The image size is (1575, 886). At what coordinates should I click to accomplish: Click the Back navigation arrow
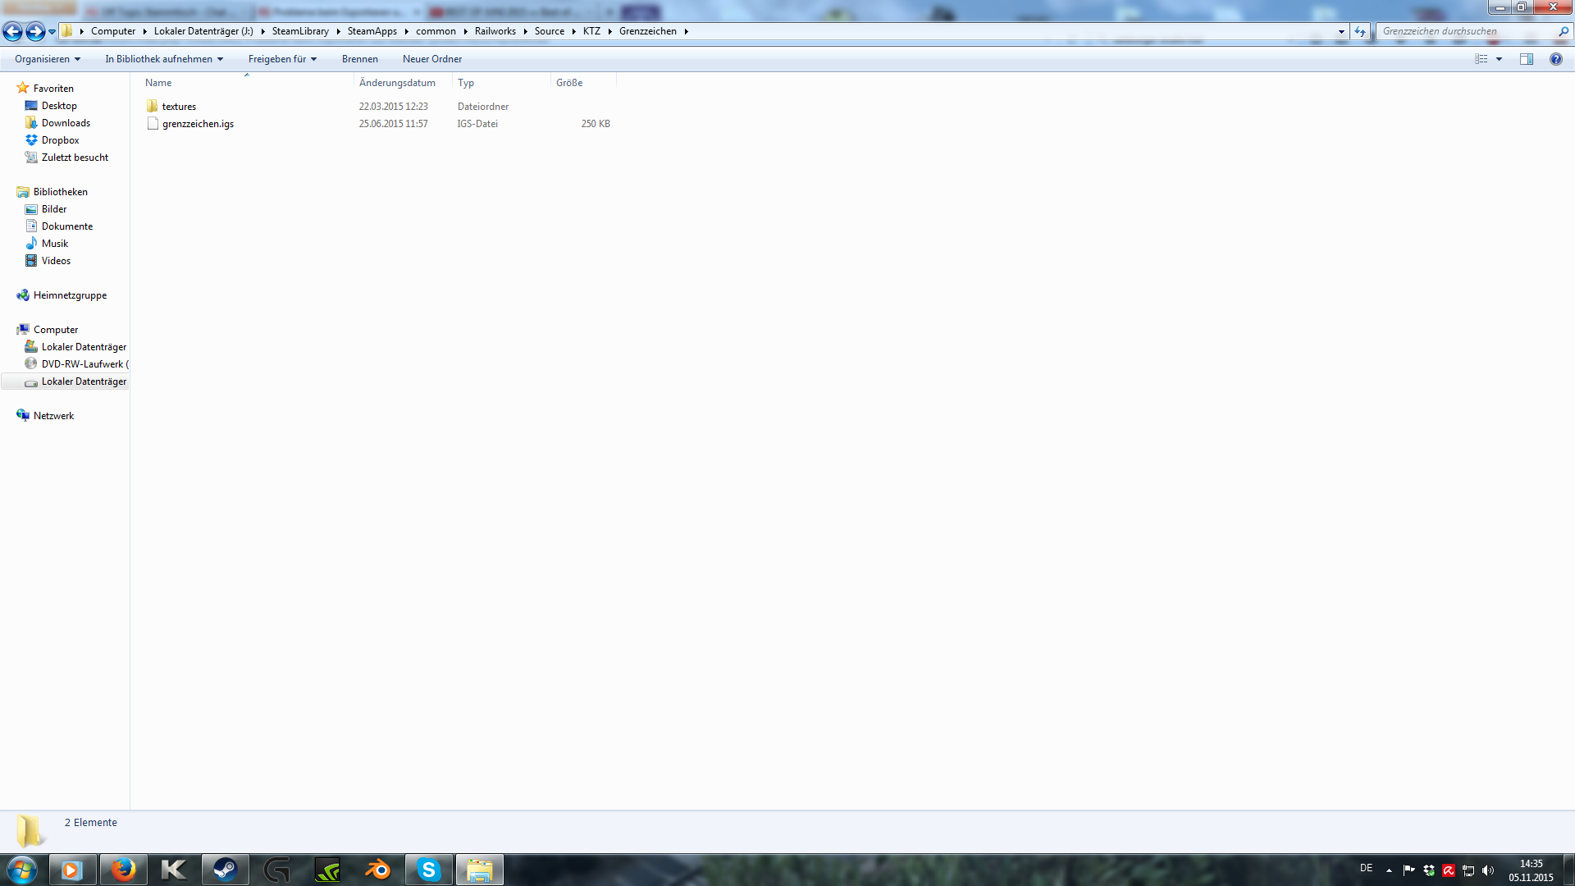click(x=12, y=31)
